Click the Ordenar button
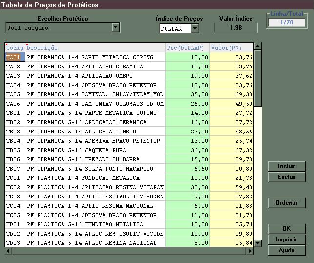The height and width of the screenshot is (263, 314). [287, 203]
